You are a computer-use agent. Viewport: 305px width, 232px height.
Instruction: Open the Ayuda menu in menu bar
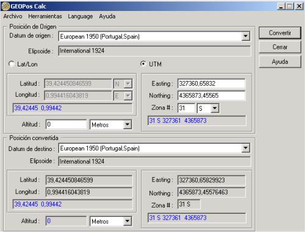107,16
